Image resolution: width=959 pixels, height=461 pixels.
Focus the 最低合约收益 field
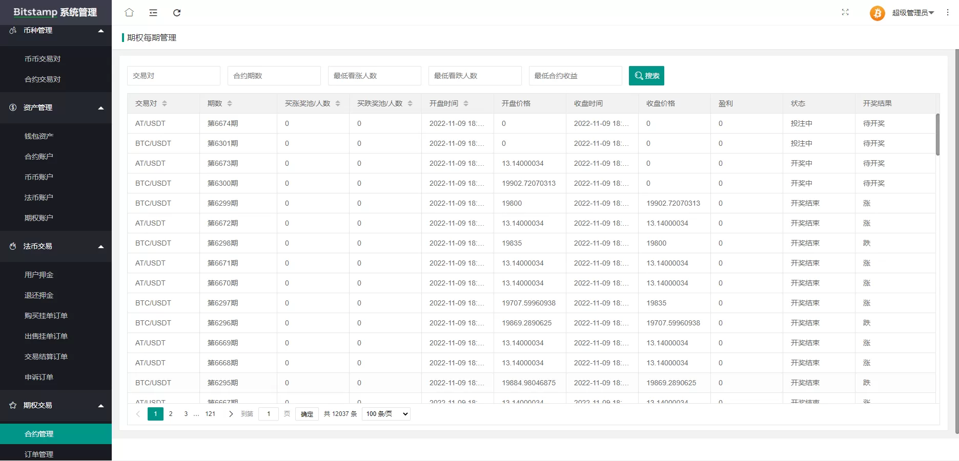point(576,76)
